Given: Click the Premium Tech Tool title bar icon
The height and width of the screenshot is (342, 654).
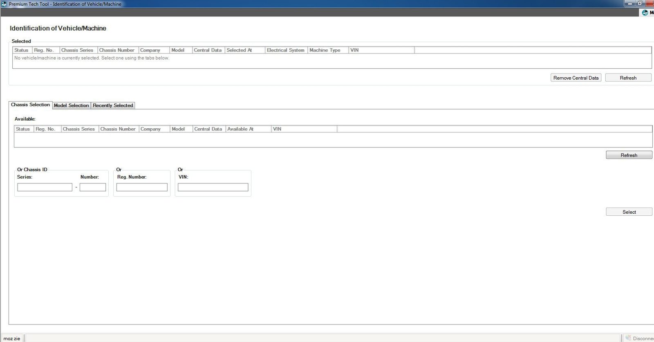Looking at the screenshot, I should pyautogui.click(x=4, y=4).
